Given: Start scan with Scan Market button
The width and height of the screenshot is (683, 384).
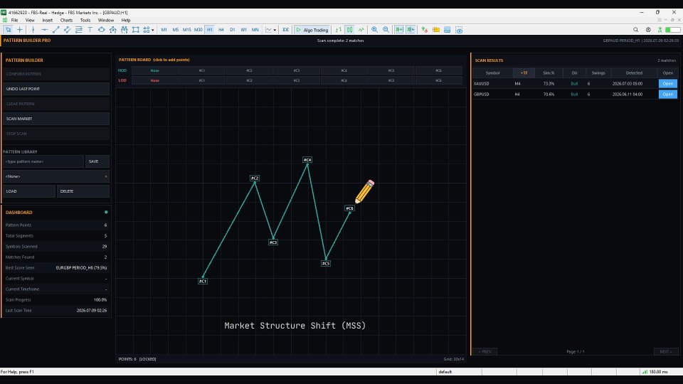Looking at the screenshot, I should click(55, 119).
